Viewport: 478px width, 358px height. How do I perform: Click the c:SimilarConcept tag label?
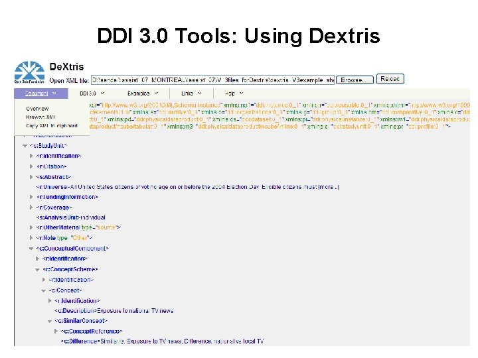coord(81,321)
